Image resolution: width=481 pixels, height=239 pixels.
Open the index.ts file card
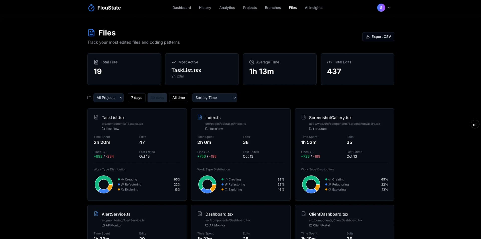click(213, 117)
